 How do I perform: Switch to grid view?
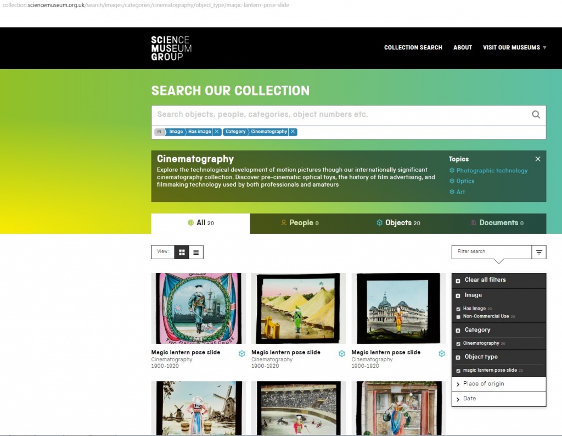click(182, 252)
